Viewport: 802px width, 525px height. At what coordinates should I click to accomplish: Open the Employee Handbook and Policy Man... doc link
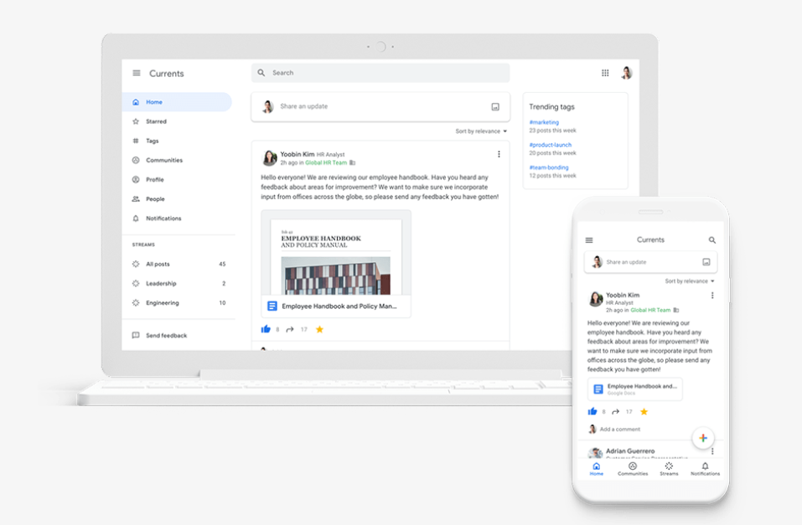click(336, 306)
